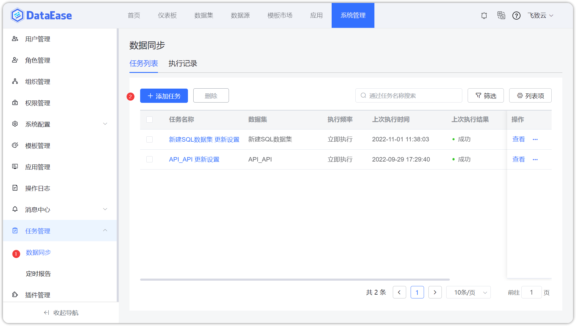This screenshot has width=576, height=326.
Task: Check the 新建SQL数据集 task row checkbox
Action: [x=149, y=139]
